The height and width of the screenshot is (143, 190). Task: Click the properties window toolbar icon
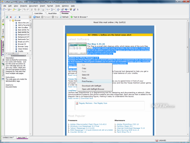[x=63, y=9]
